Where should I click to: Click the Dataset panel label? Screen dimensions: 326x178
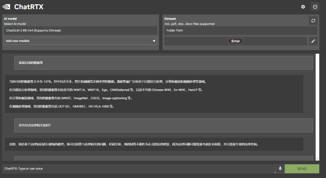tap(170, 19)
